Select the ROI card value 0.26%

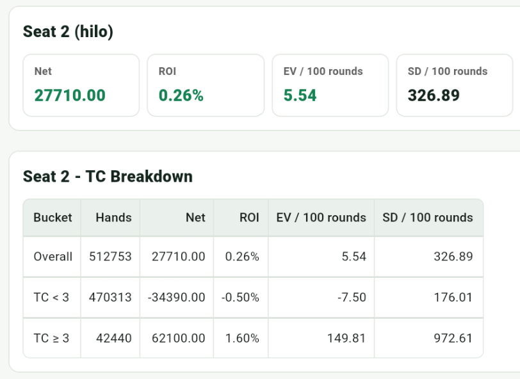181,95
